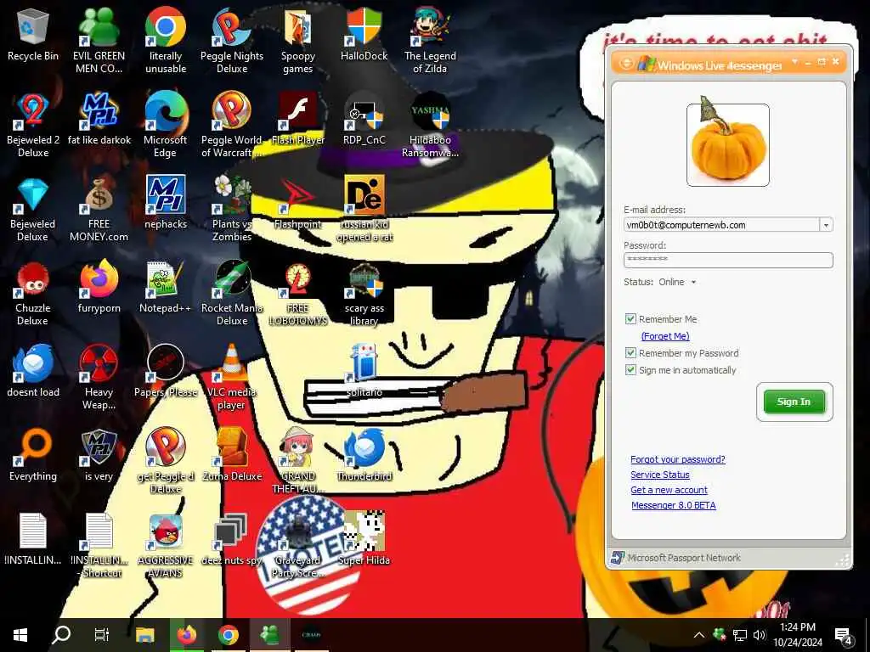Toggle Remember my Password checkbox
Image resolution: width=870 pixels, height=652 pixels.
tap(630, 352)
